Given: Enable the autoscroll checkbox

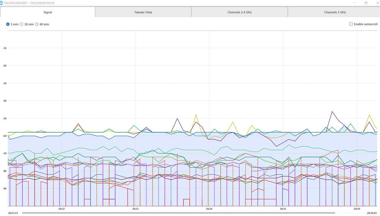Looking at the screenshot, I should pyautogui.click(x=351, y=24).
